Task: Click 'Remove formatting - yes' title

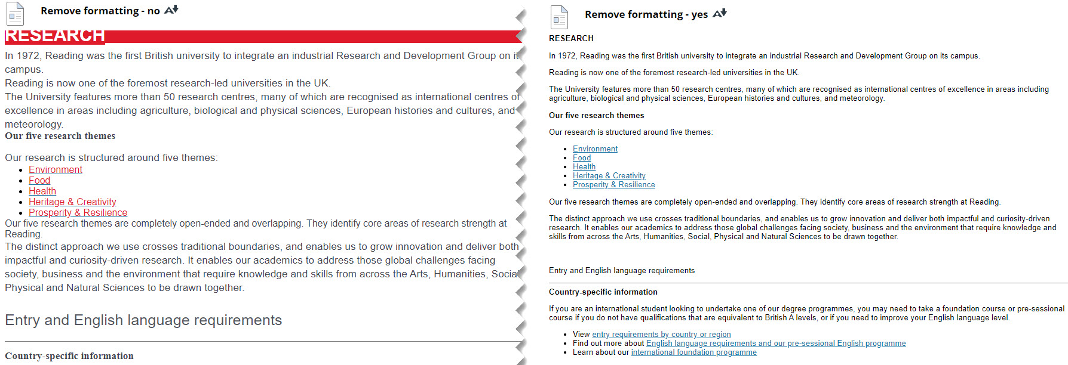Action: pyautogui.click(x=646, y=14)
